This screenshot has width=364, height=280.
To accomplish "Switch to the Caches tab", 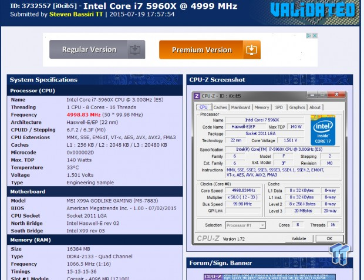I will tap(220, 107).
